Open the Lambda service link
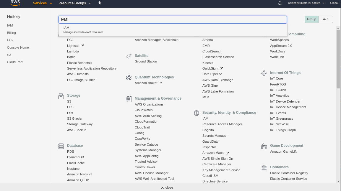 73,52
